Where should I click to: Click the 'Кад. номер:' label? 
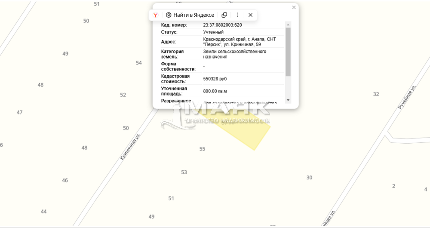[x=174, y=25]
